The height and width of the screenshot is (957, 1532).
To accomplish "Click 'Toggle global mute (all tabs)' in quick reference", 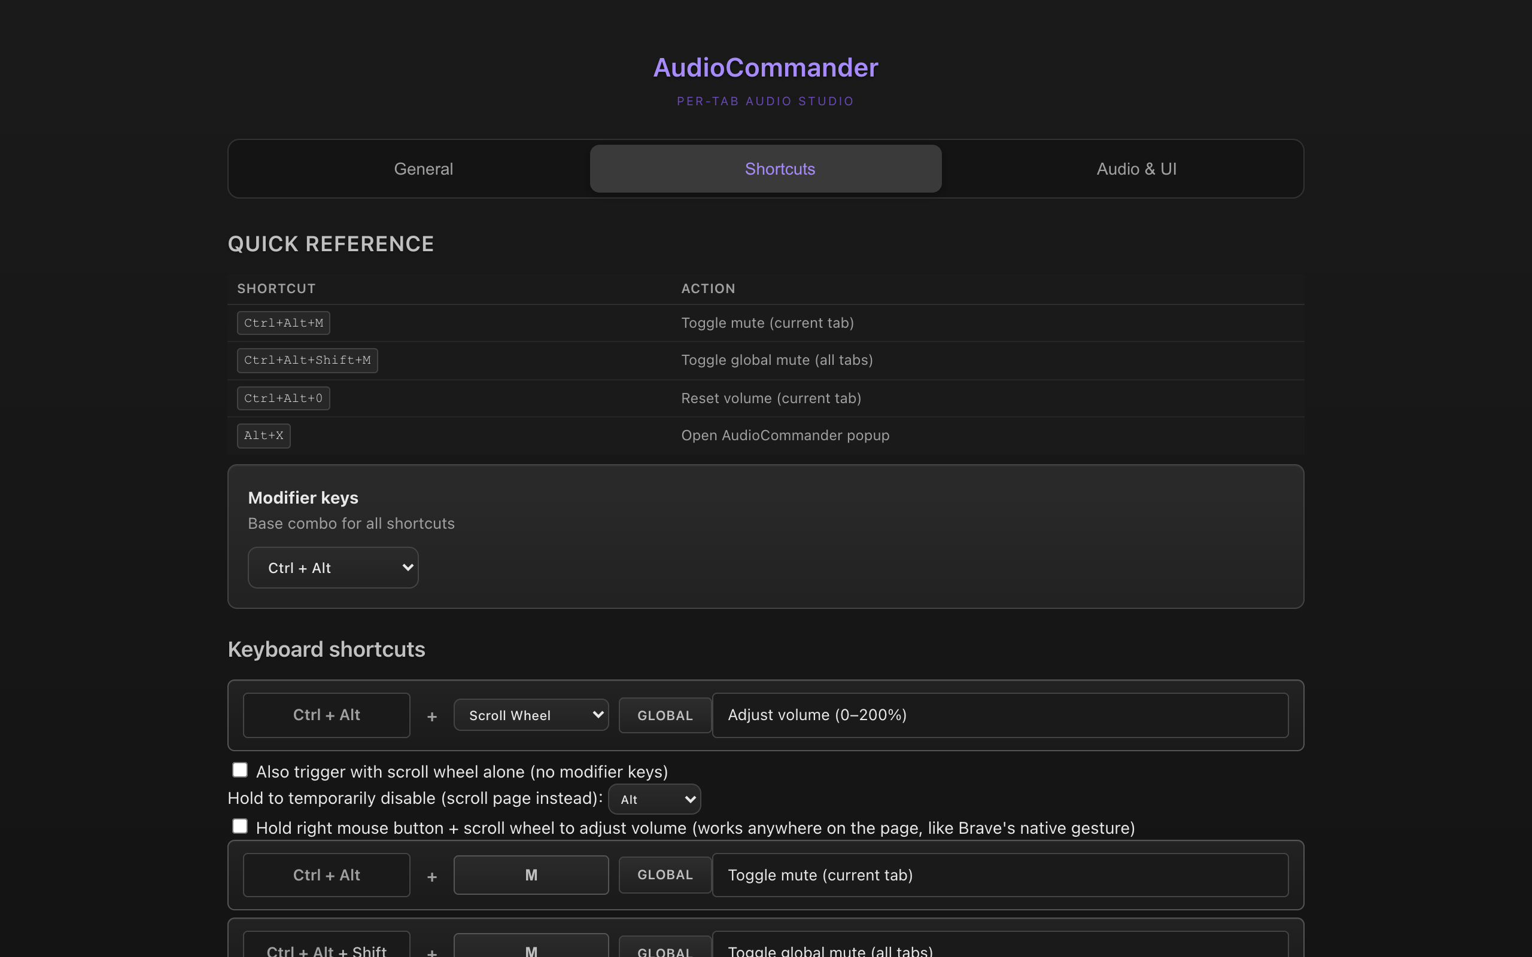I will click(x=777, y=360).
